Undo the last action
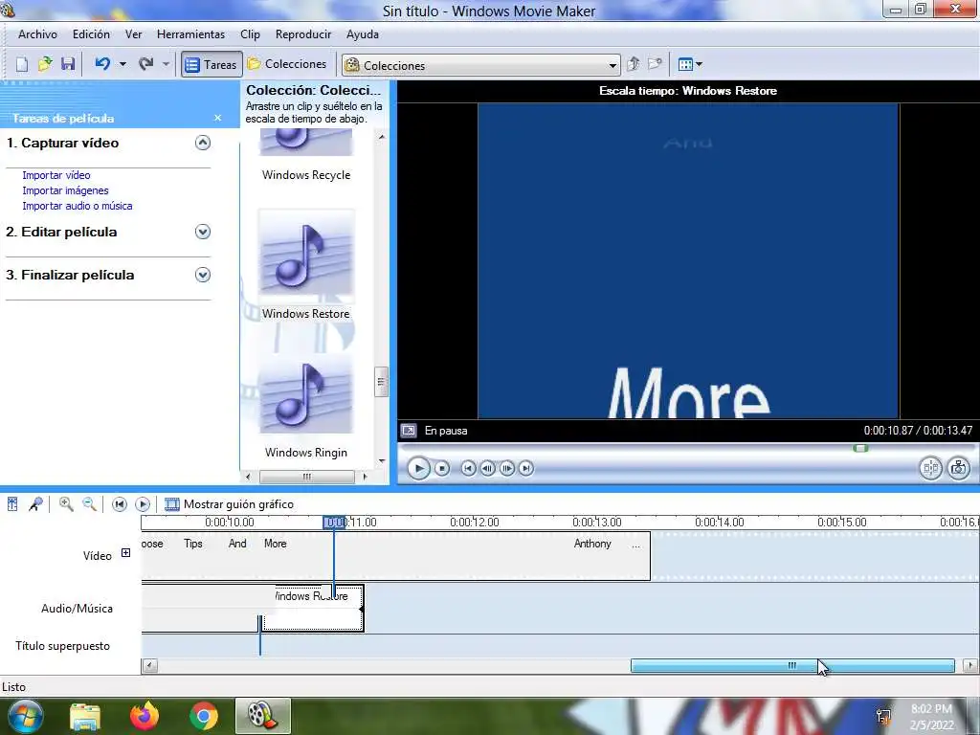 coord(103,64)
